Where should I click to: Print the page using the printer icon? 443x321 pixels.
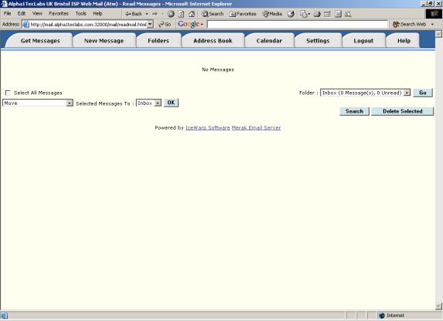point(317,14)
